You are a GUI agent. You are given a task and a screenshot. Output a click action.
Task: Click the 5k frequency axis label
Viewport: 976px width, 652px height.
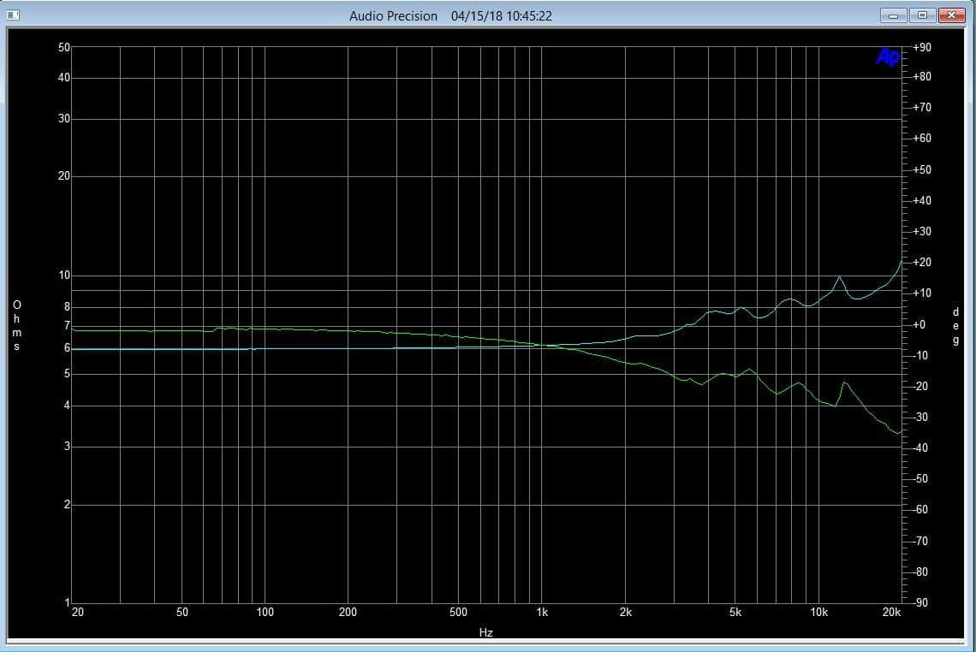735,612
